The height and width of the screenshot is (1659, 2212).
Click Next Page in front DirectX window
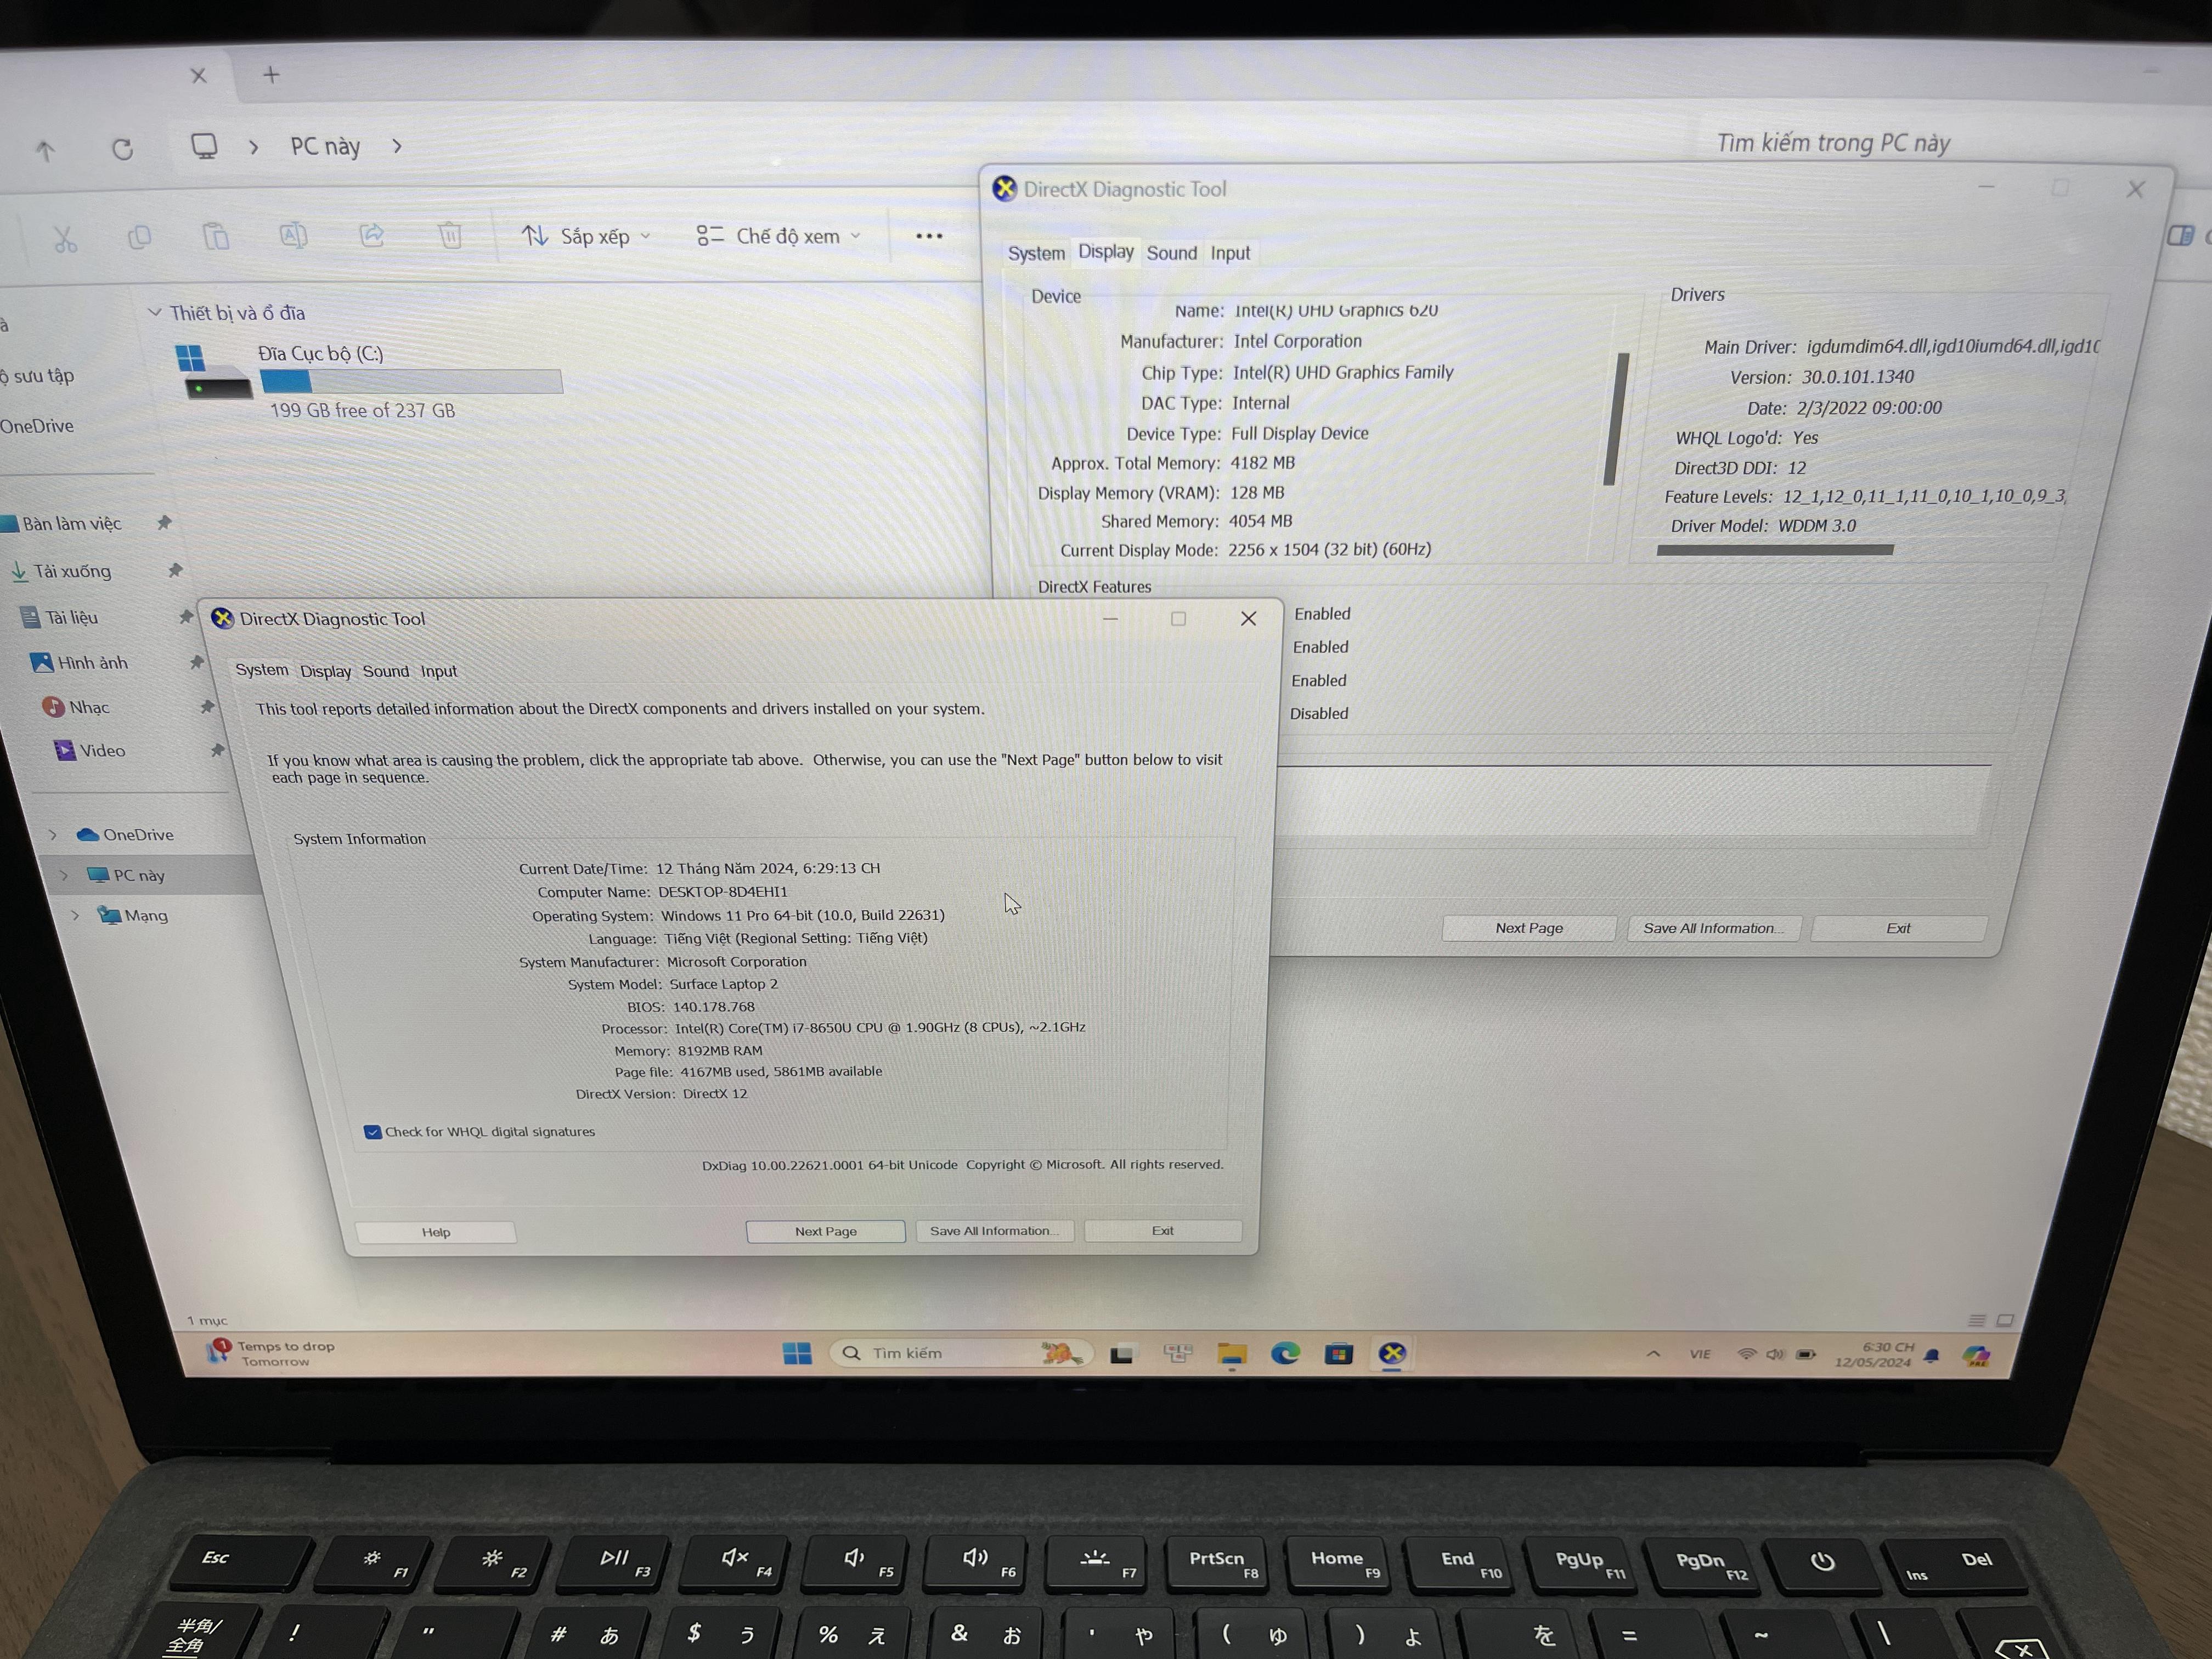point(826,1231)
